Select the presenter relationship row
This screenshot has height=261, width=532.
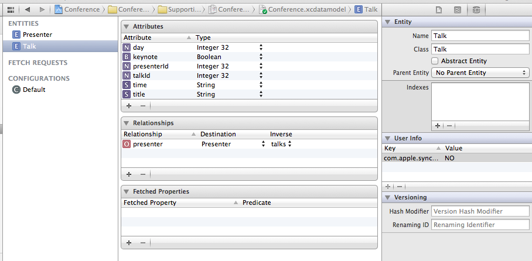tap(249, 144)
